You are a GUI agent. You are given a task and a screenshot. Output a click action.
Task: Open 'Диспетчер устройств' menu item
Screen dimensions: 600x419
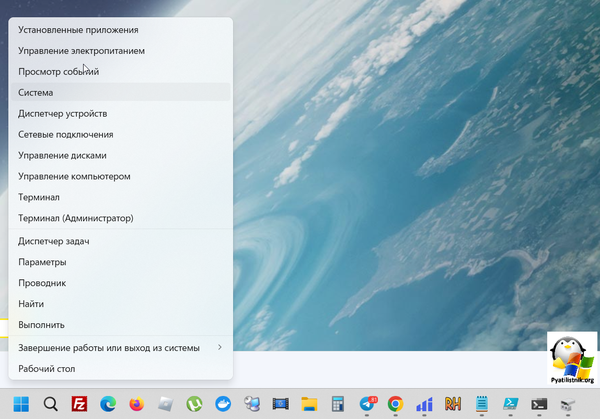(x=121, y=114)
